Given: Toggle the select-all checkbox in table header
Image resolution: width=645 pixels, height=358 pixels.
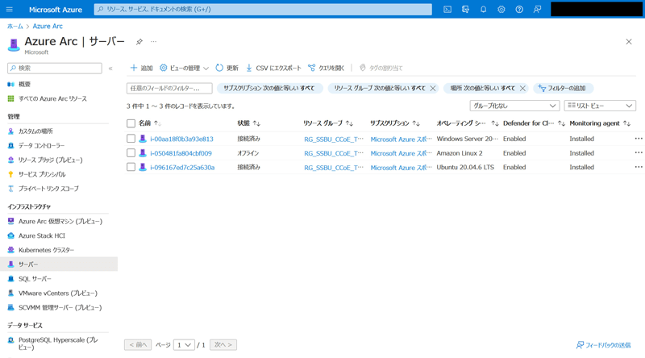Looking at the screenshot, I should click(x=131, y=123).
